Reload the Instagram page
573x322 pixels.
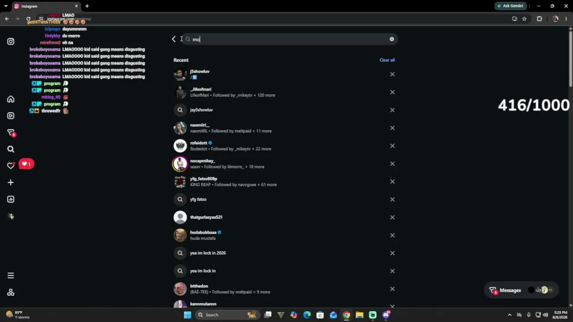[28, 19]
